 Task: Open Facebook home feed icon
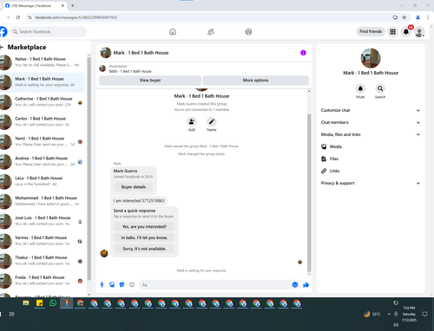click(173, 32)
